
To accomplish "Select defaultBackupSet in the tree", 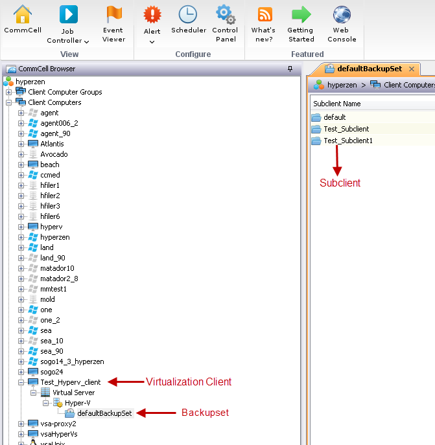I will pos(104,413).
